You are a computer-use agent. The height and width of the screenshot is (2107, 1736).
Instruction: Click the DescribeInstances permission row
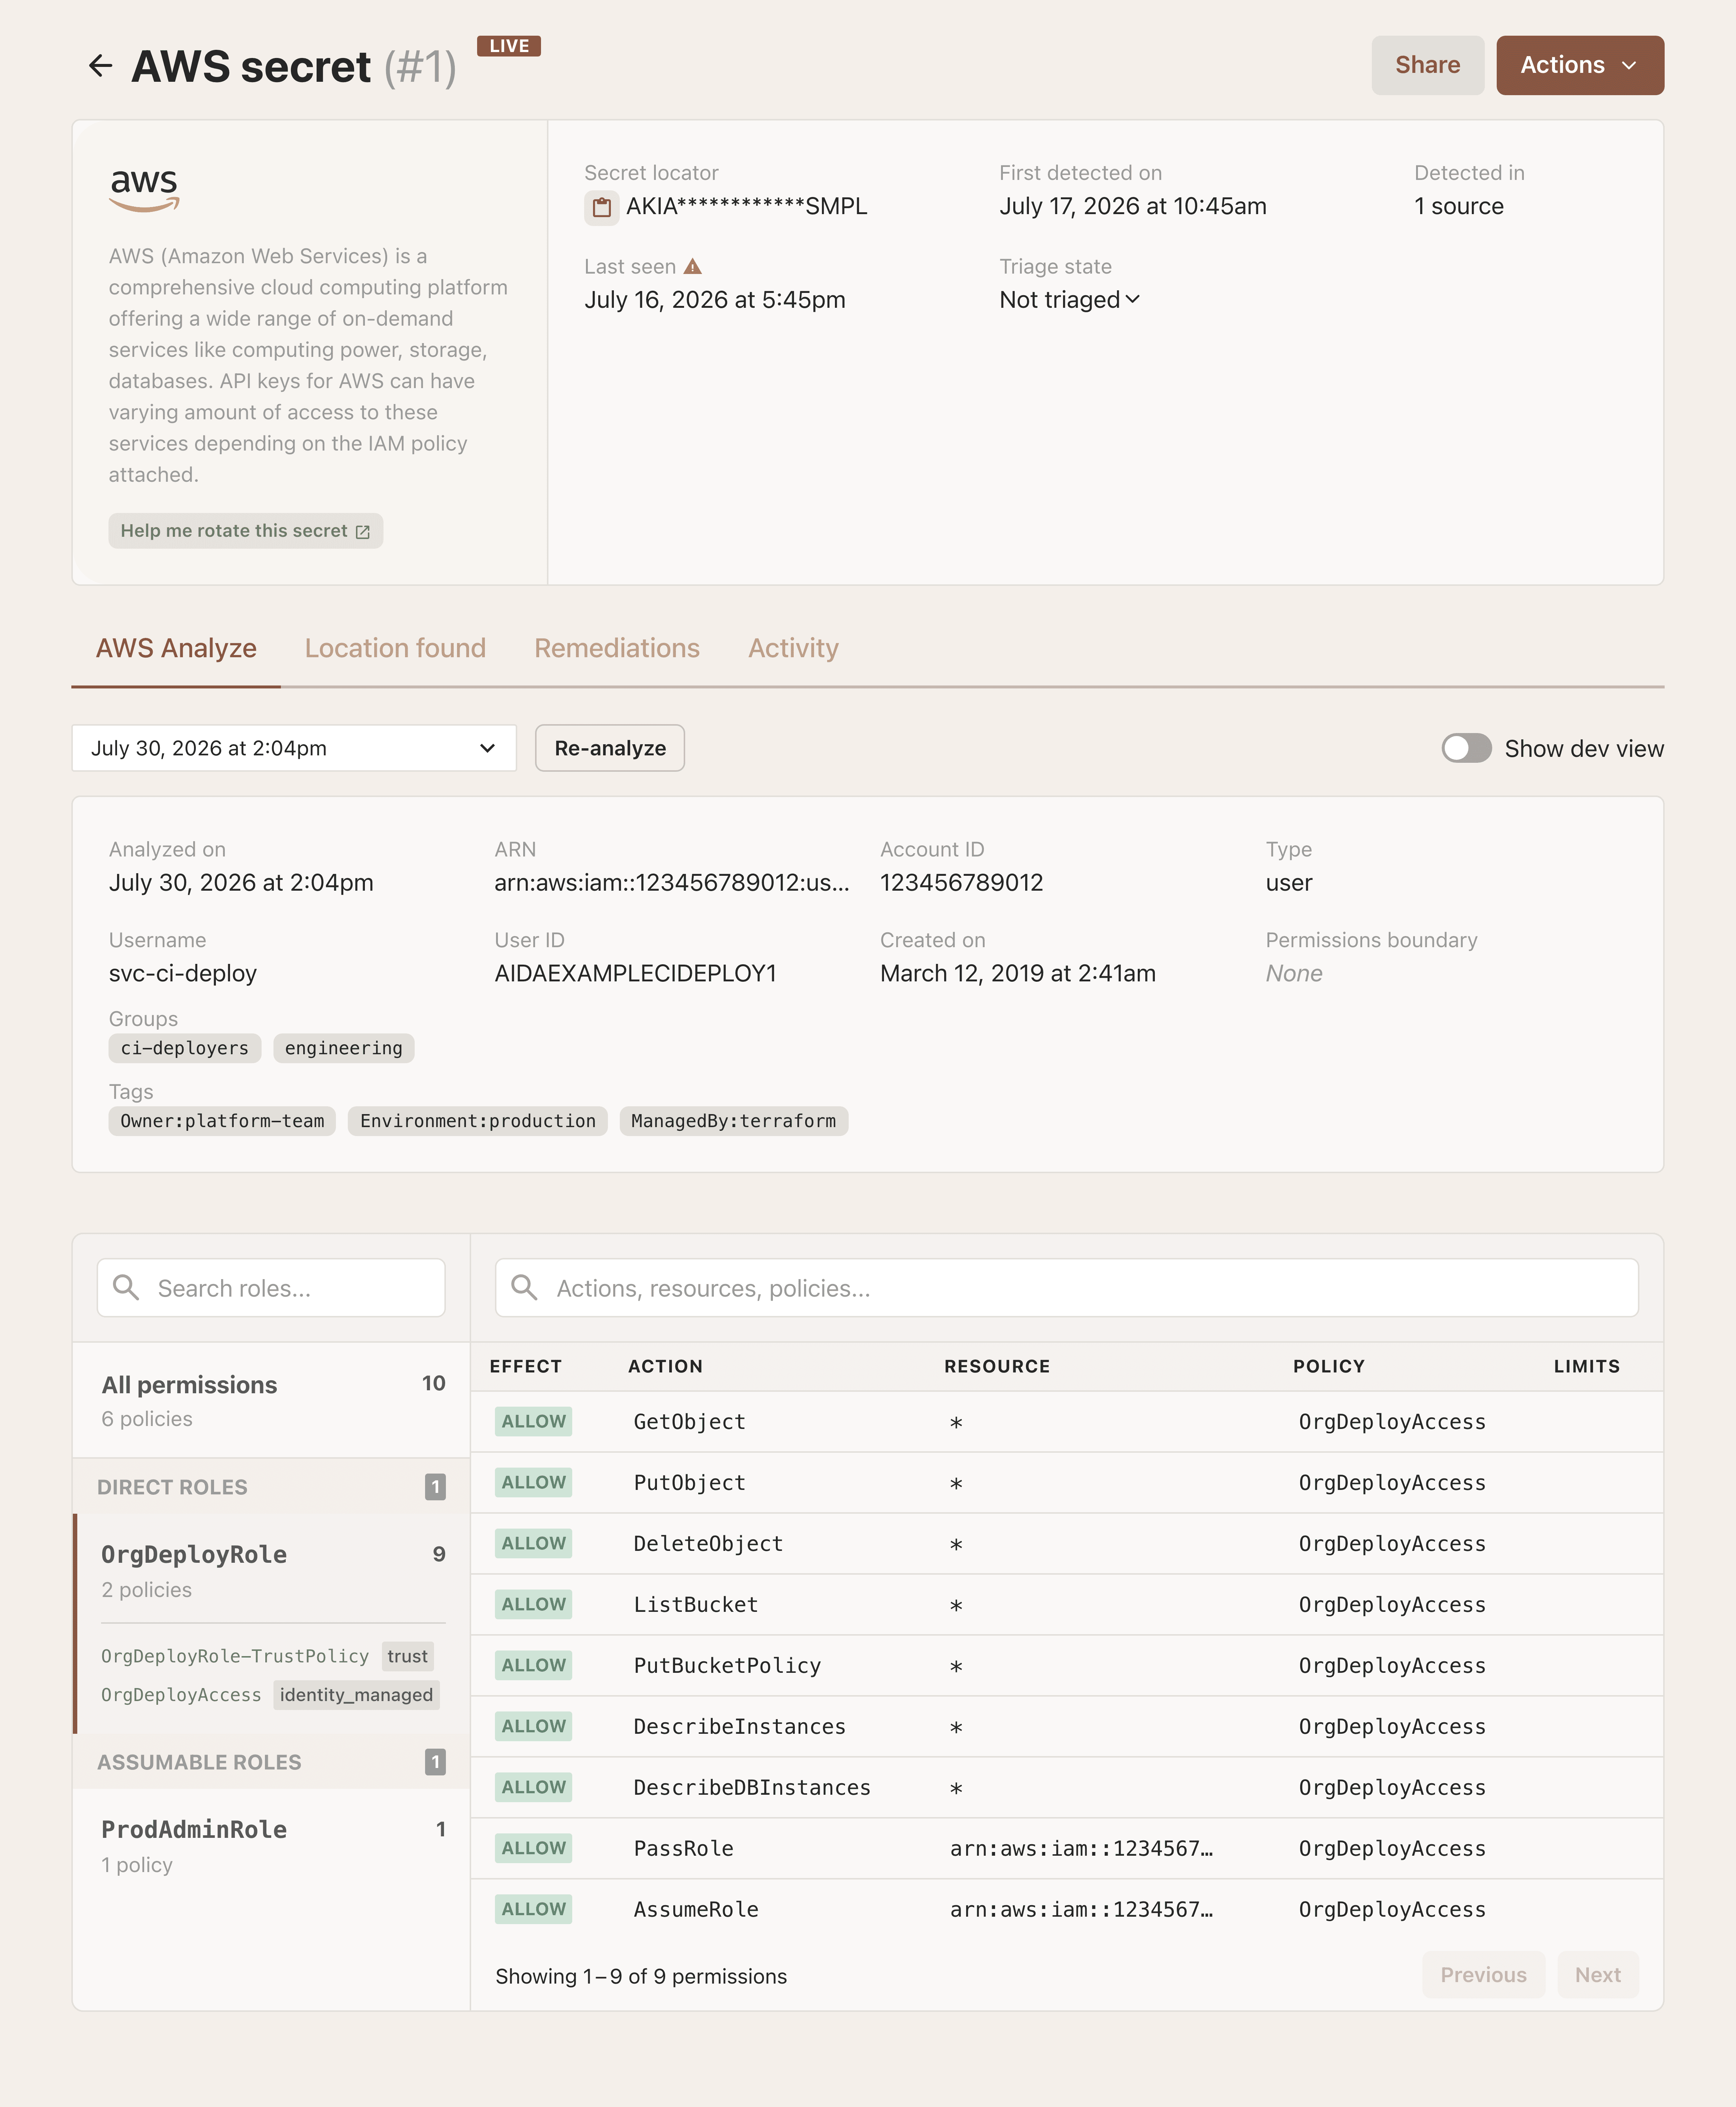1067,1727
